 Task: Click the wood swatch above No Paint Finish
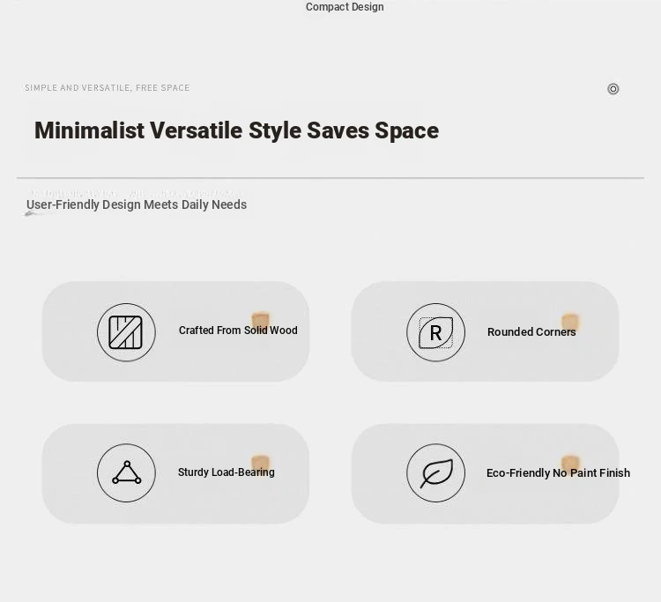pyautogui.click(x=570, y=462)
